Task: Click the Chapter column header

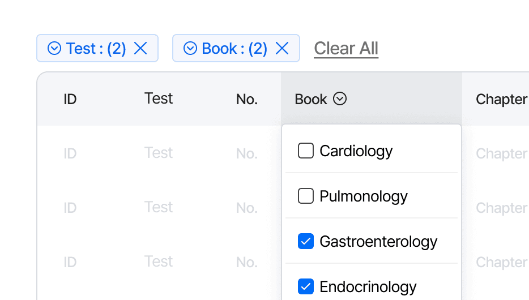Action: pyautogui.click(x=502, y=100)
